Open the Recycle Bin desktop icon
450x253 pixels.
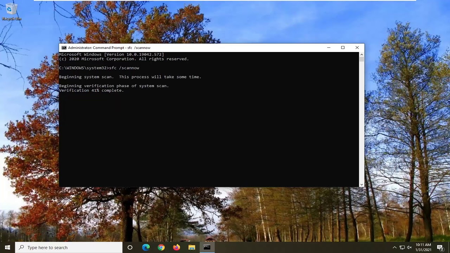[x=11, y=12]
